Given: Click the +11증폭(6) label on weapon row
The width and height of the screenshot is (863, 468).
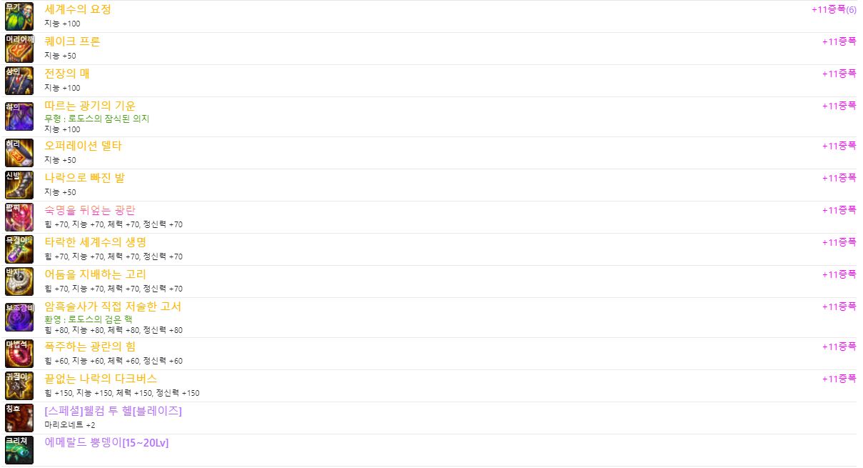Looking at the screenshot, I should (x=834, y=10).
